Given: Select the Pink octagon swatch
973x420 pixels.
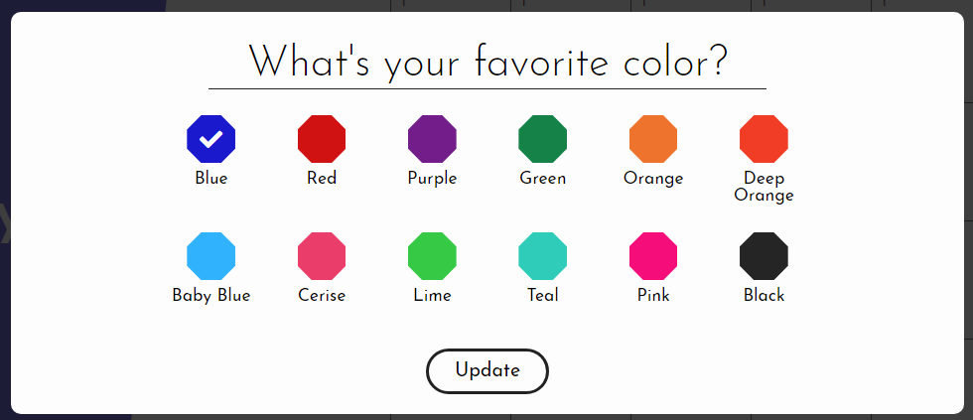Looking at the screenshot, I should (x=653, y=256).
